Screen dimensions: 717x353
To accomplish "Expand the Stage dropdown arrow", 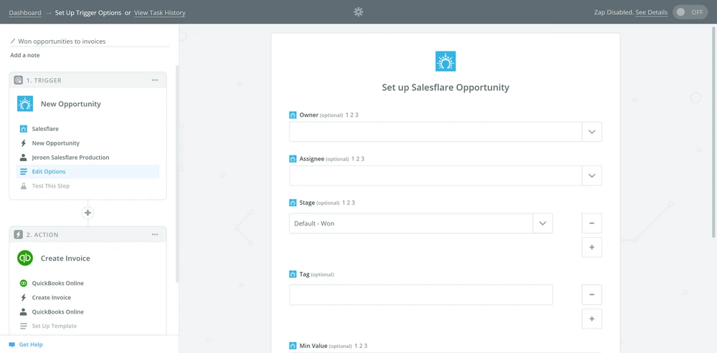I will pyautogui.click(x=543, y=223).
